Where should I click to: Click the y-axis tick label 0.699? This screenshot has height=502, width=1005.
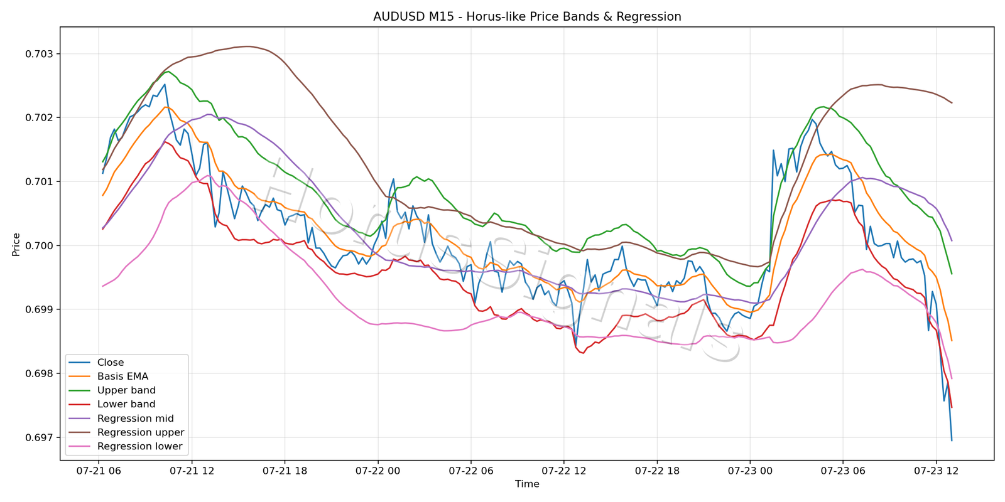(x=40, y=310)
